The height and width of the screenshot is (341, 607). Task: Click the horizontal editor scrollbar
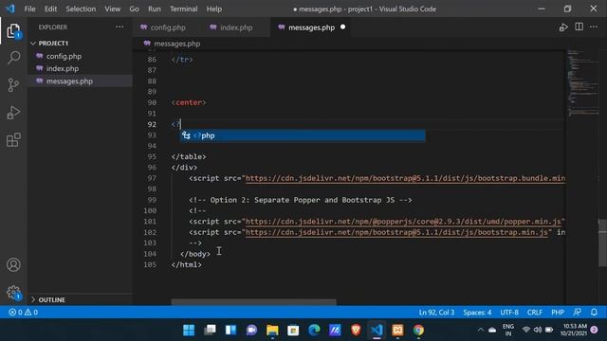(253, 302)
